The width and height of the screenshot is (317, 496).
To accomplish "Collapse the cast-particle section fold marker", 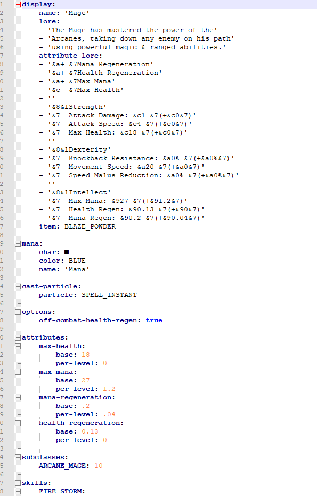I will tap(18, 286).
